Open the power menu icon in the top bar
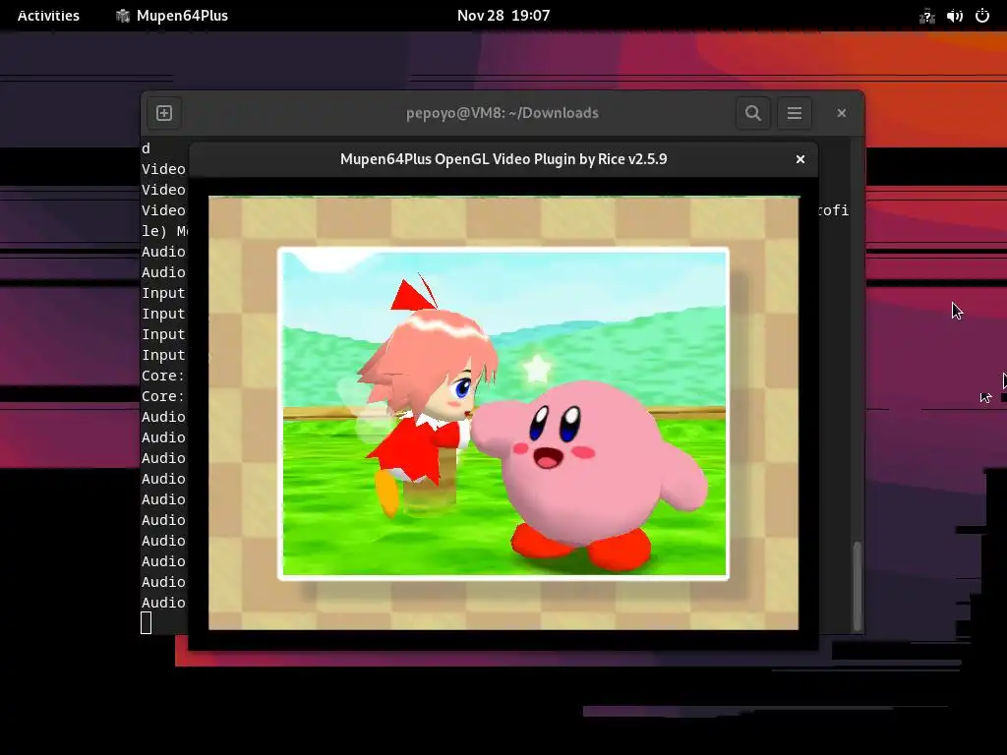The height and width of the screenshot is (755, 1007). 982,16
